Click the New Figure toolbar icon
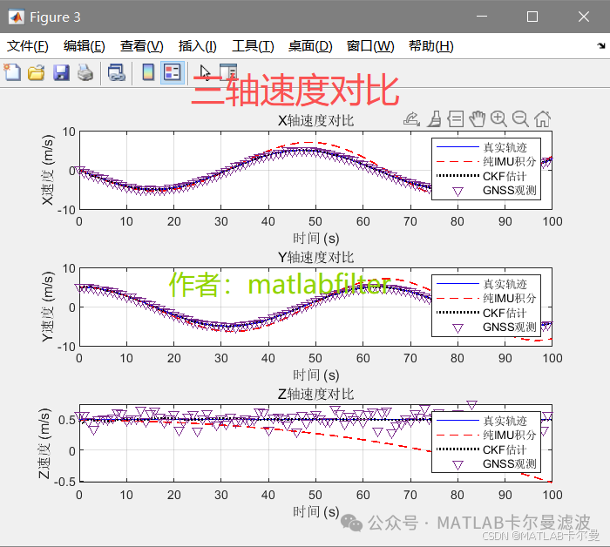The height and width of the screenshot is (547, 610). (12, 72)
